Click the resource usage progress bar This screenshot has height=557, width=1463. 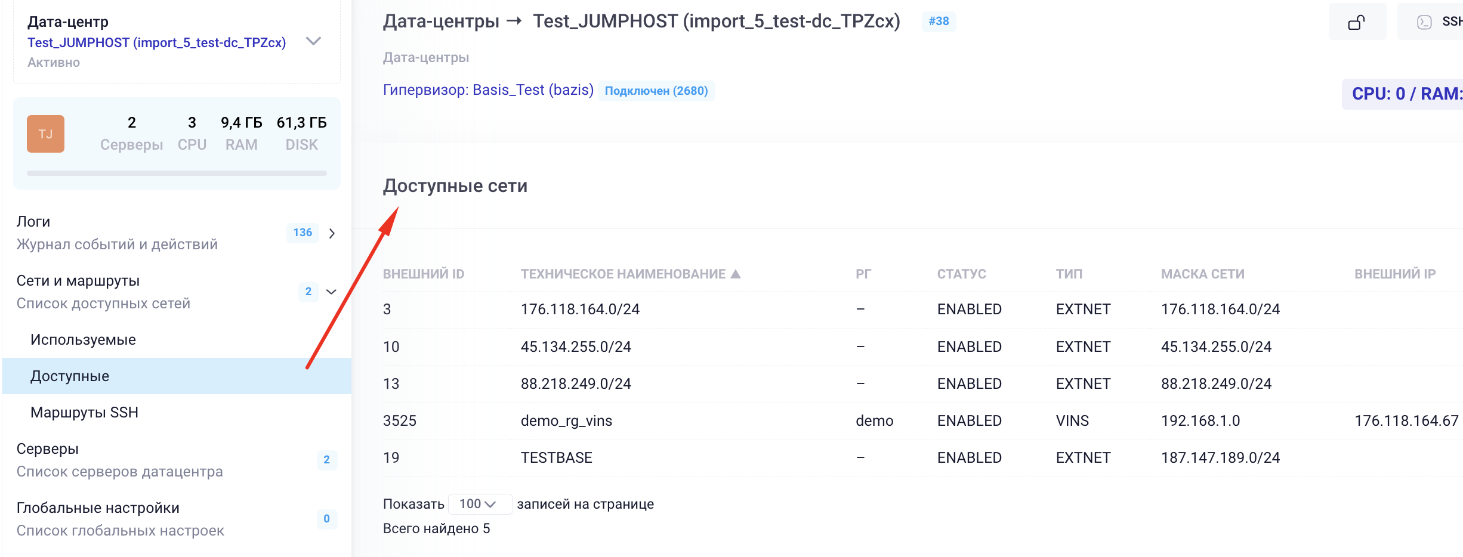pyautogui.click(x=177, y=174)
